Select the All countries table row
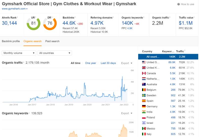Viewport: 199px width, 137px height. tap(168, 57)
